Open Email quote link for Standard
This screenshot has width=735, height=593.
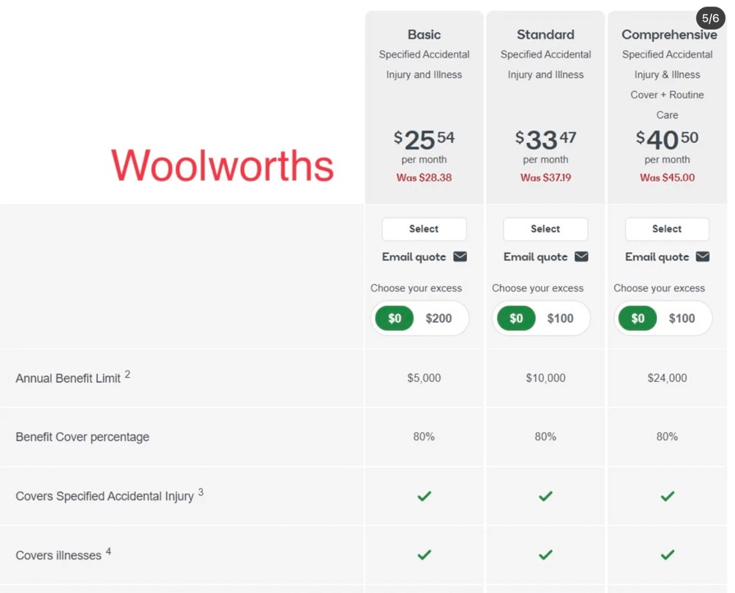(535, 257)
